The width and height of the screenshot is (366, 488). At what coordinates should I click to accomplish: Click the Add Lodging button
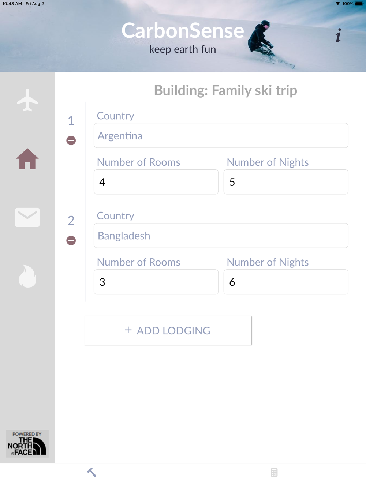168,330
